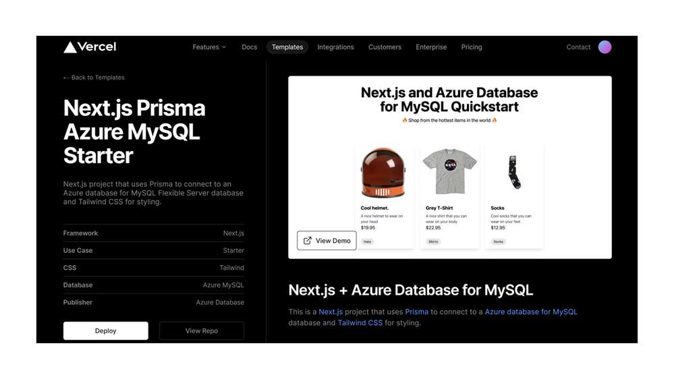Image resolution: width=674 pixels, height=379 pixels.
Task: Click the Next.js framework value
Action: pyautogui.click(x=233, y=233)
